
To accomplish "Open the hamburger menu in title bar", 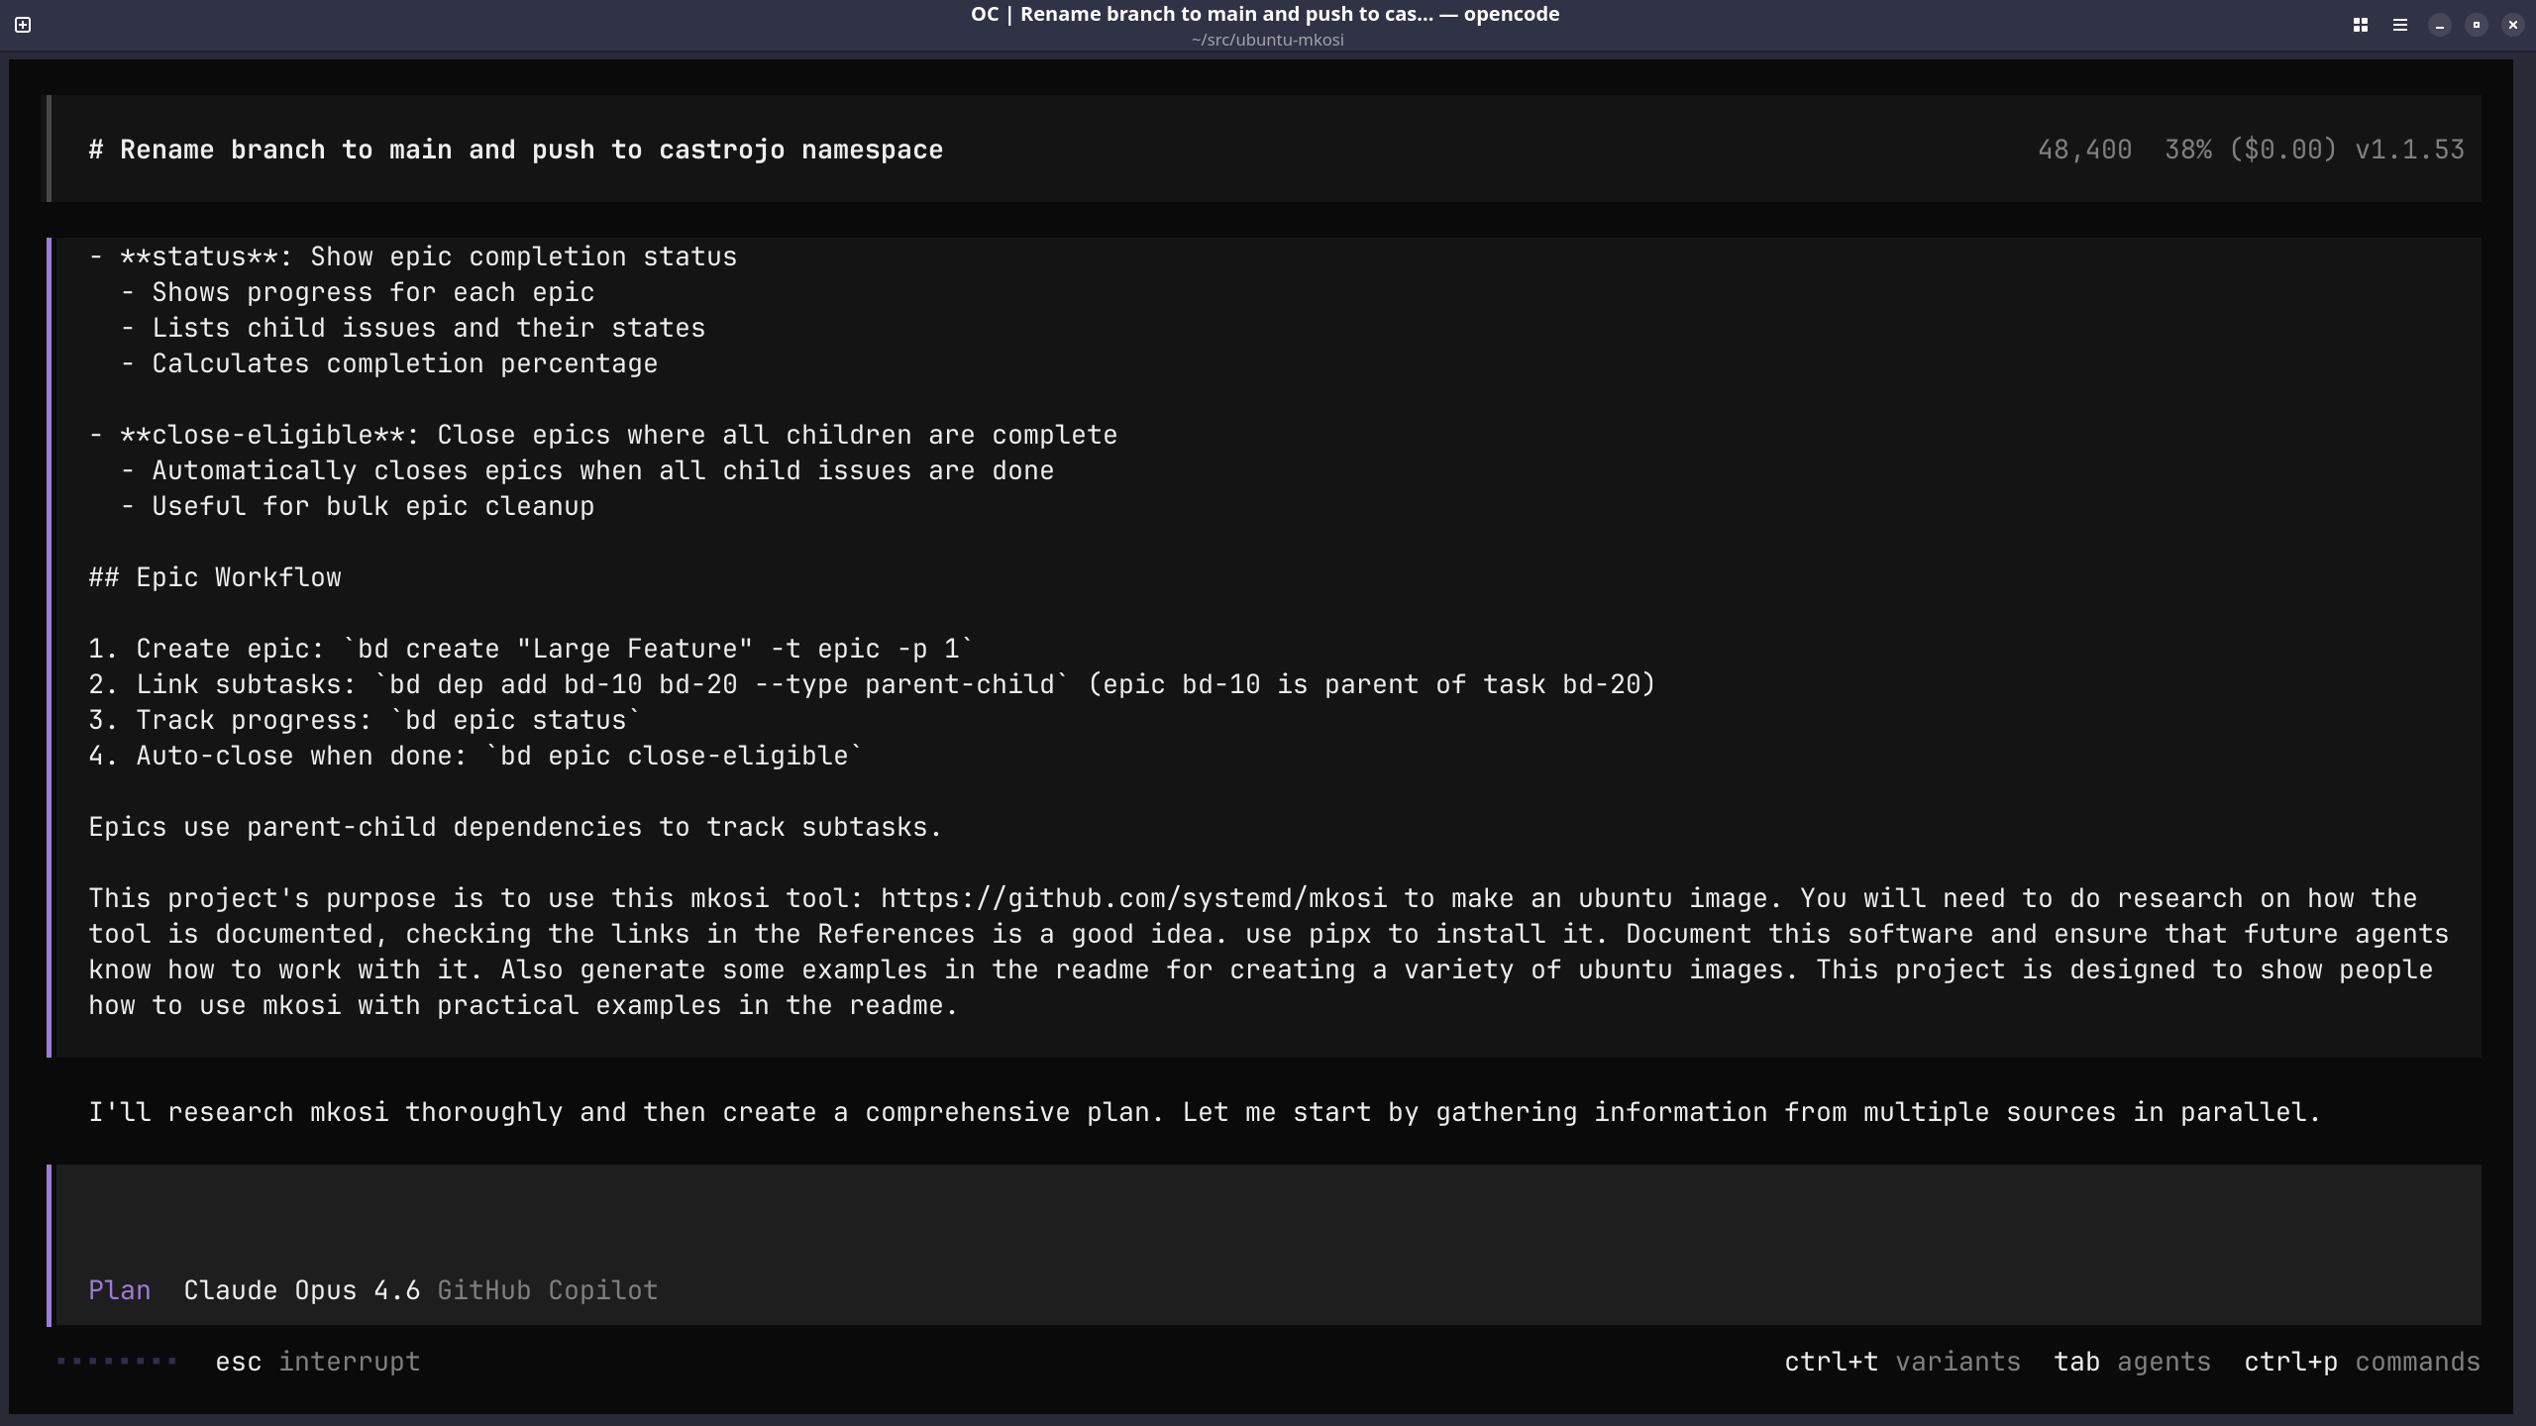I will (x=2400, y=25).
